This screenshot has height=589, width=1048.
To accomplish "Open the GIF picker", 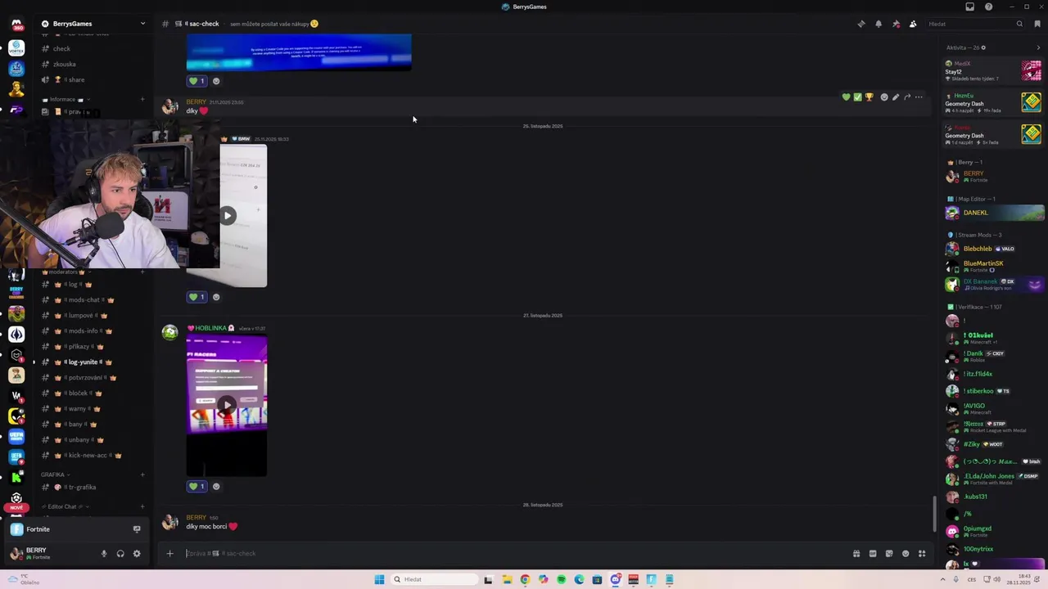I will 873,554.
